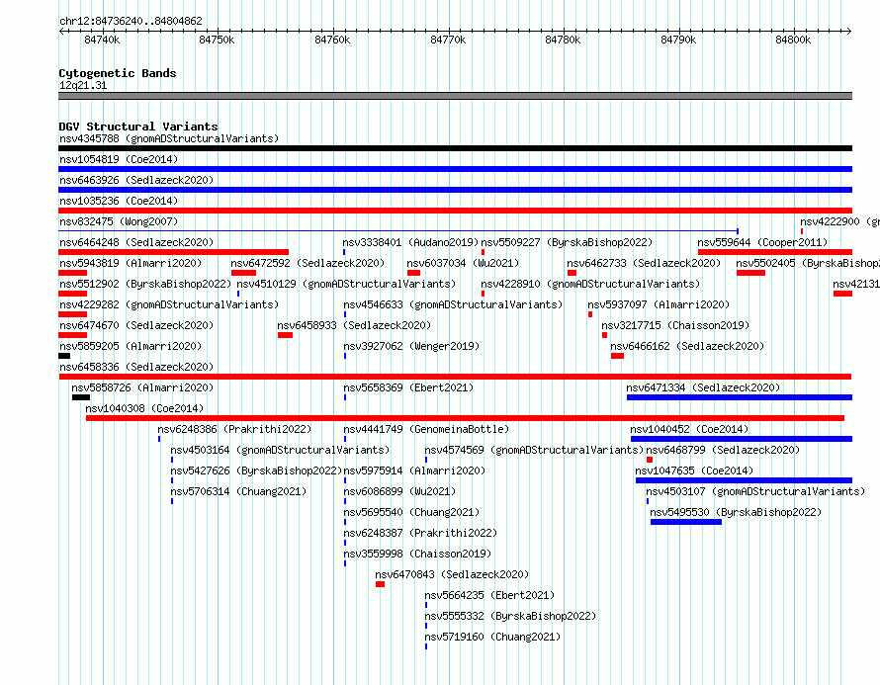Screen dimensions: 880x685
Task: Open nsv5502405 (ByrskaBishop) variant label
Action: (808, 263)
